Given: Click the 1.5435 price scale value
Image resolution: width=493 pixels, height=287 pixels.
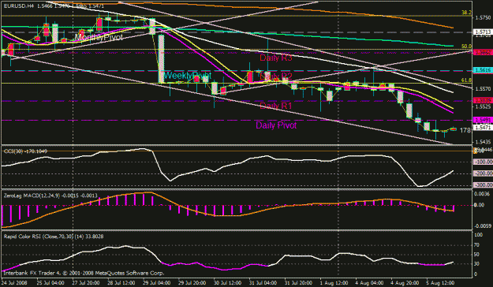Looking at the screenshot, I should [483, 142].
